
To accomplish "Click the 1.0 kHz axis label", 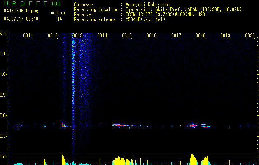I will [3, 74].
